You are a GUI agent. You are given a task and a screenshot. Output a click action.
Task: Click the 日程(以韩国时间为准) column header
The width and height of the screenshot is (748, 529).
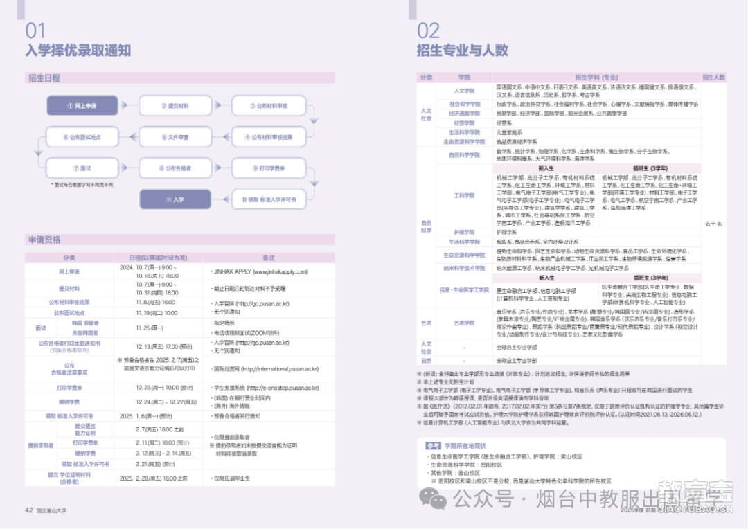click(x=158, y=258)
